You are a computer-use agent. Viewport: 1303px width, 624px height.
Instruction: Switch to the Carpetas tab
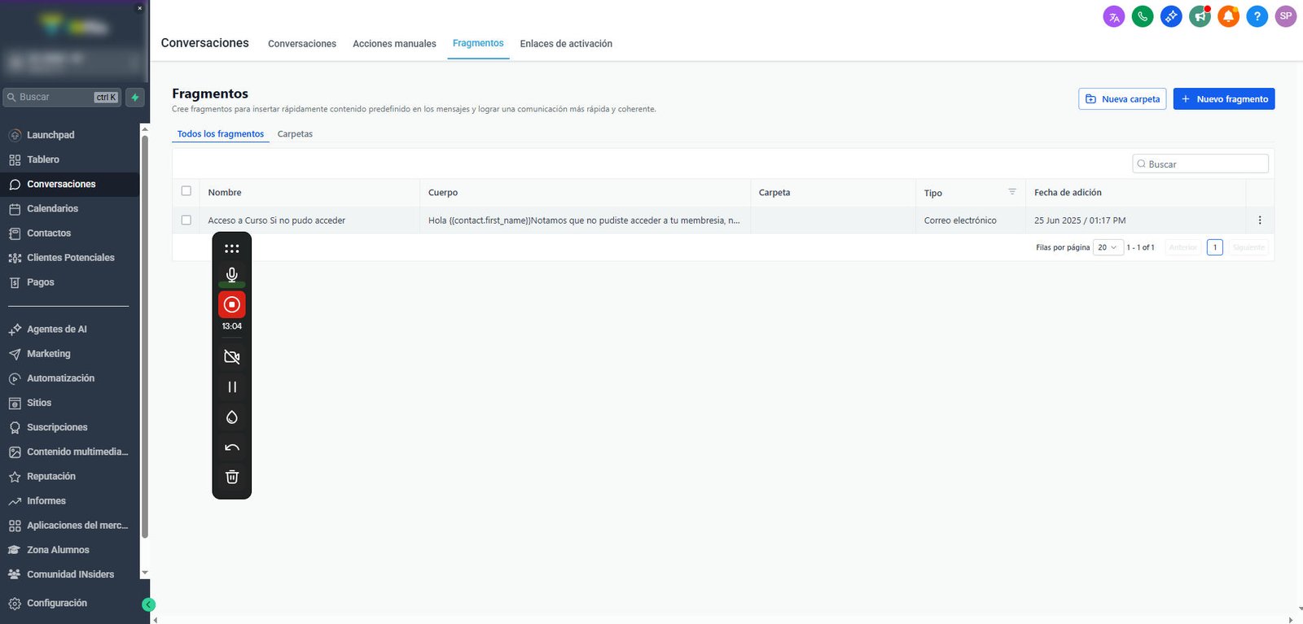click(295, 134)
